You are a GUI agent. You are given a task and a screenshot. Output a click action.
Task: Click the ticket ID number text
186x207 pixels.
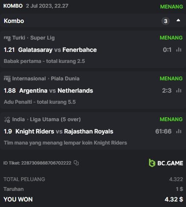(x=46, y=163)
